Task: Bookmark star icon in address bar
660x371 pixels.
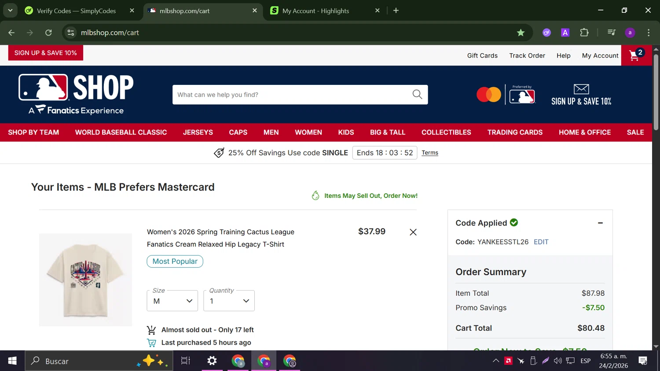Action: (x=521, y=33)
